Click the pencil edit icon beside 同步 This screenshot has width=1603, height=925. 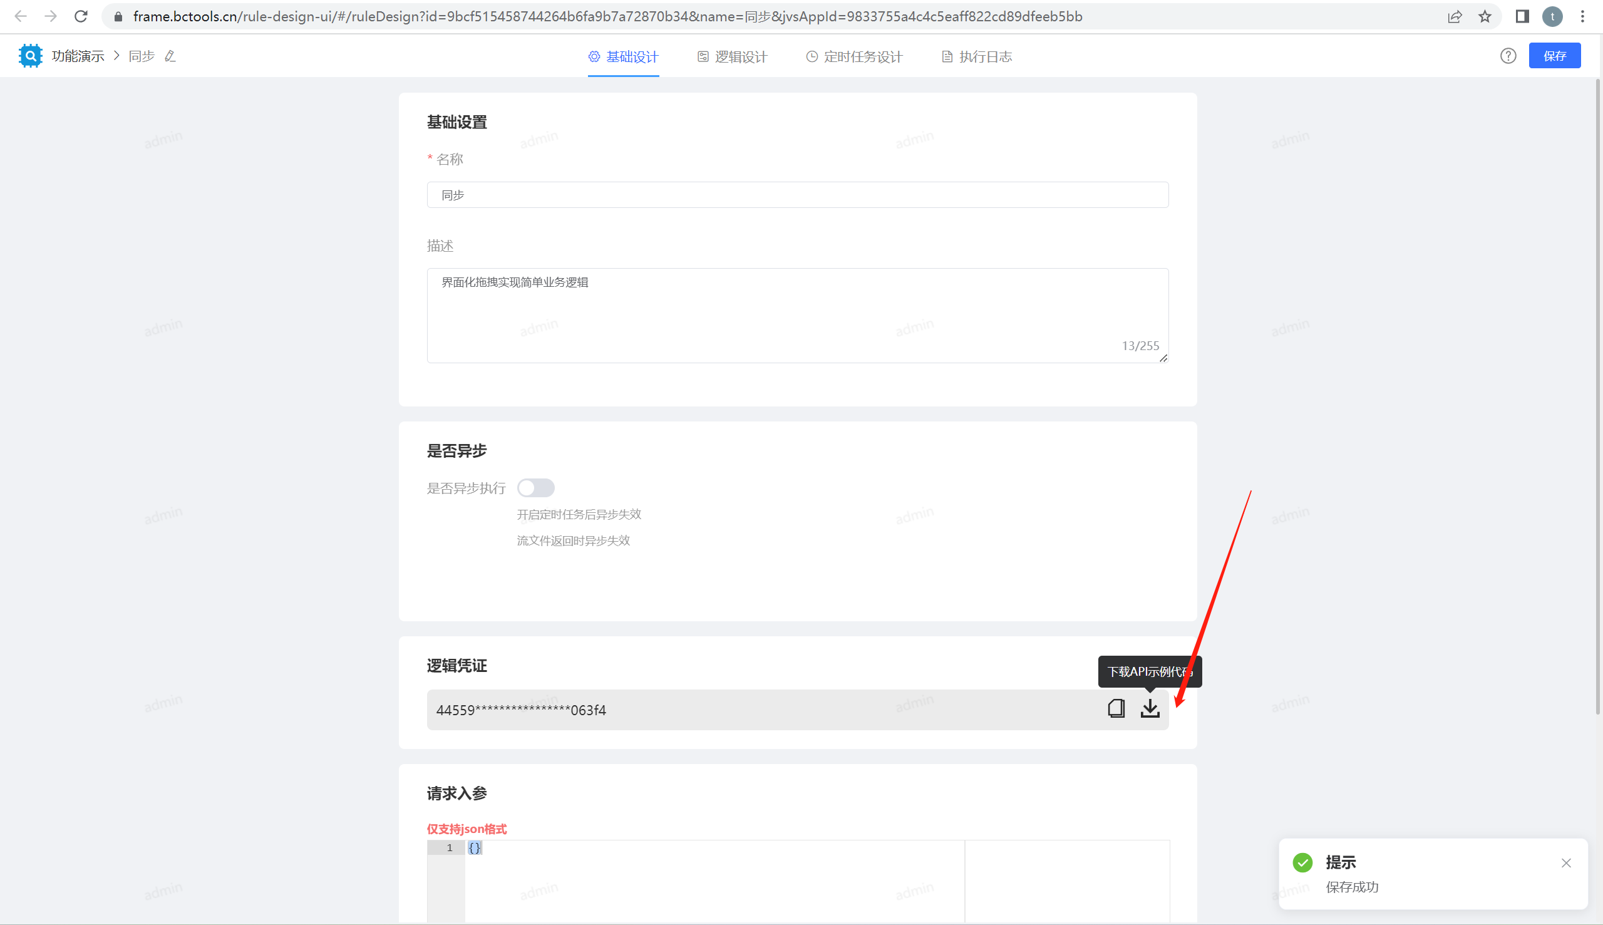point(170,56)
